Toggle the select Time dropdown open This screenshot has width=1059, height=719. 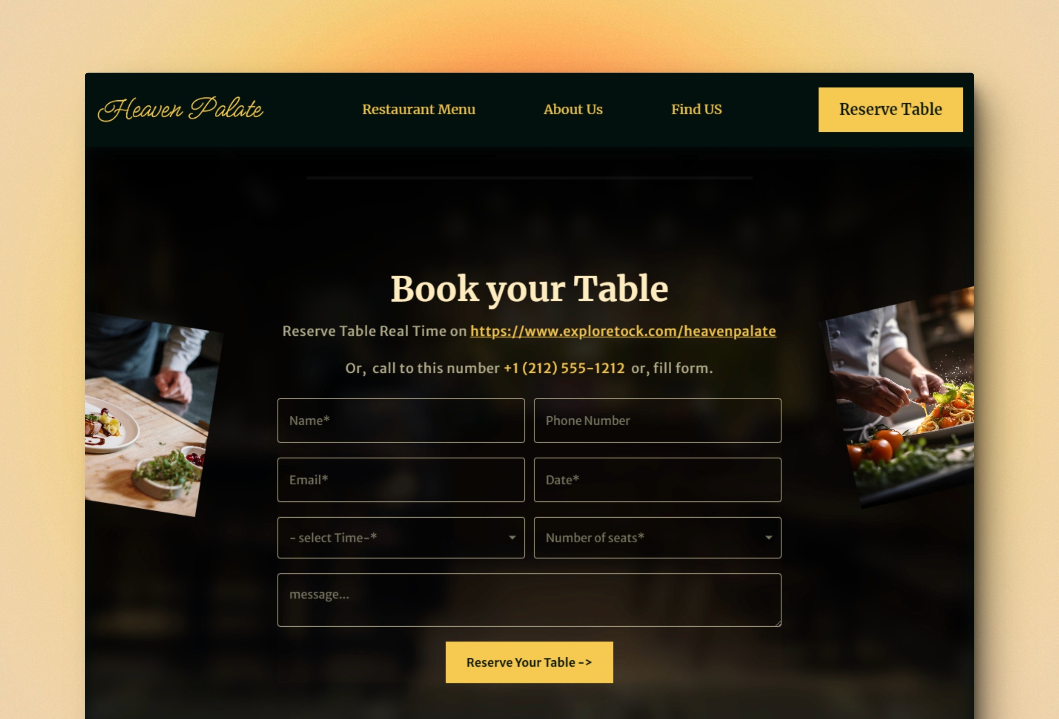pyautogui.click(x=401, y=537)
